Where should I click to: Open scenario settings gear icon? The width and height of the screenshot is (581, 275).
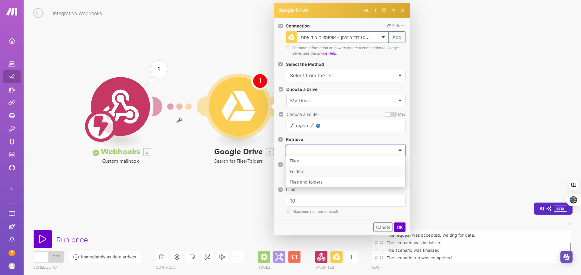click(x=177, y=257)
